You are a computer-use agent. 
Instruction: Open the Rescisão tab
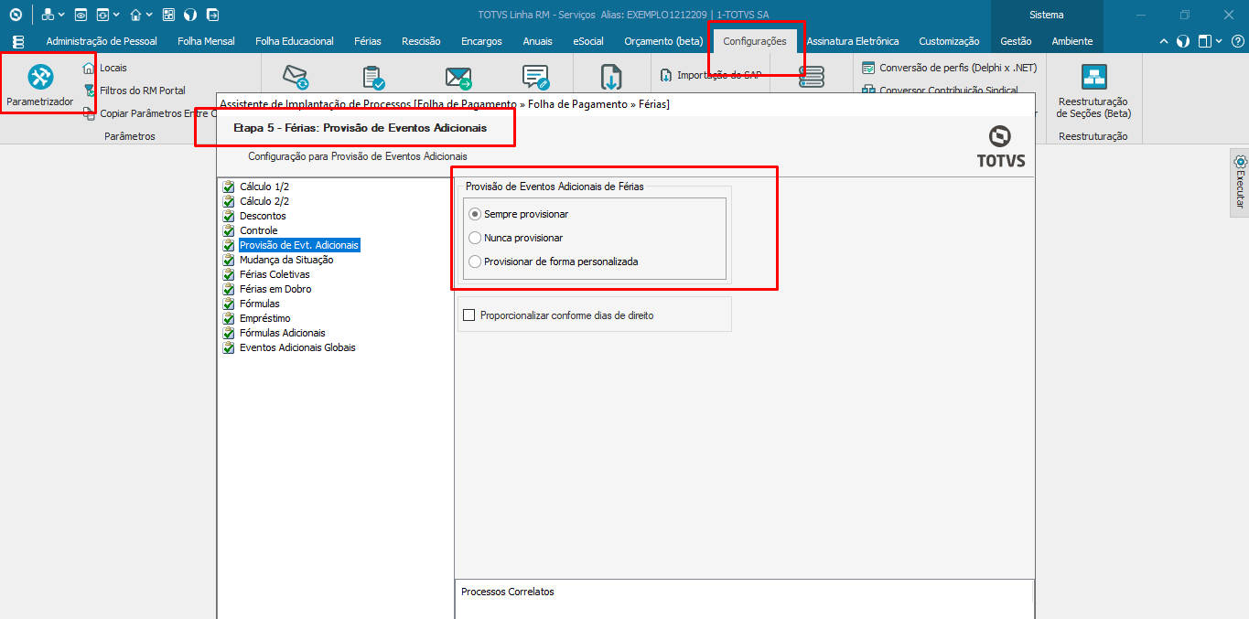click(421, 41)
